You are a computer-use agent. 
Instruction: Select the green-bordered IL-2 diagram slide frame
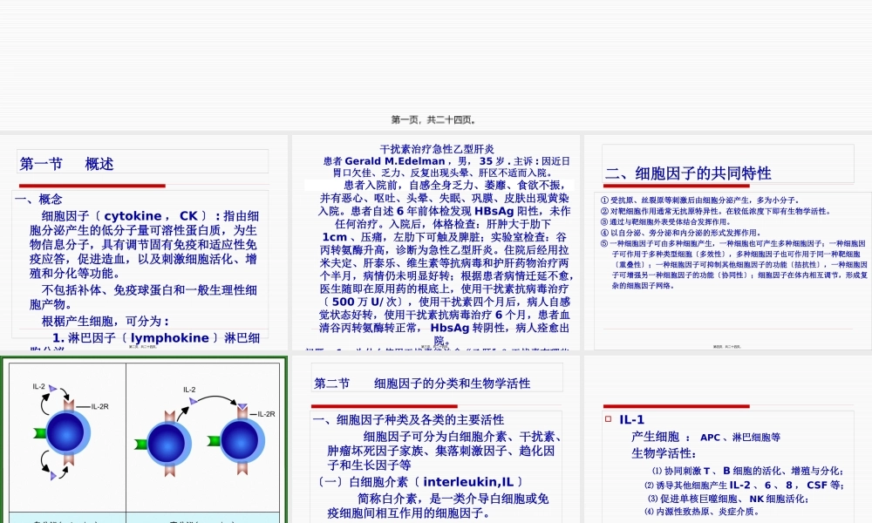(144, 356)
